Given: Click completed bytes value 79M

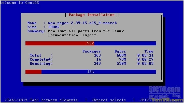Looking at the screenshot, I should coord(122,60).
